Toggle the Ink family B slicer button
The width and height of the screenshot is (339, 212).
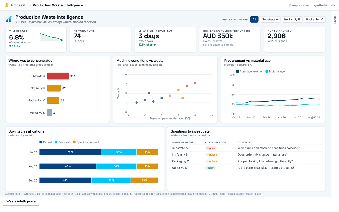click(292, 19)
